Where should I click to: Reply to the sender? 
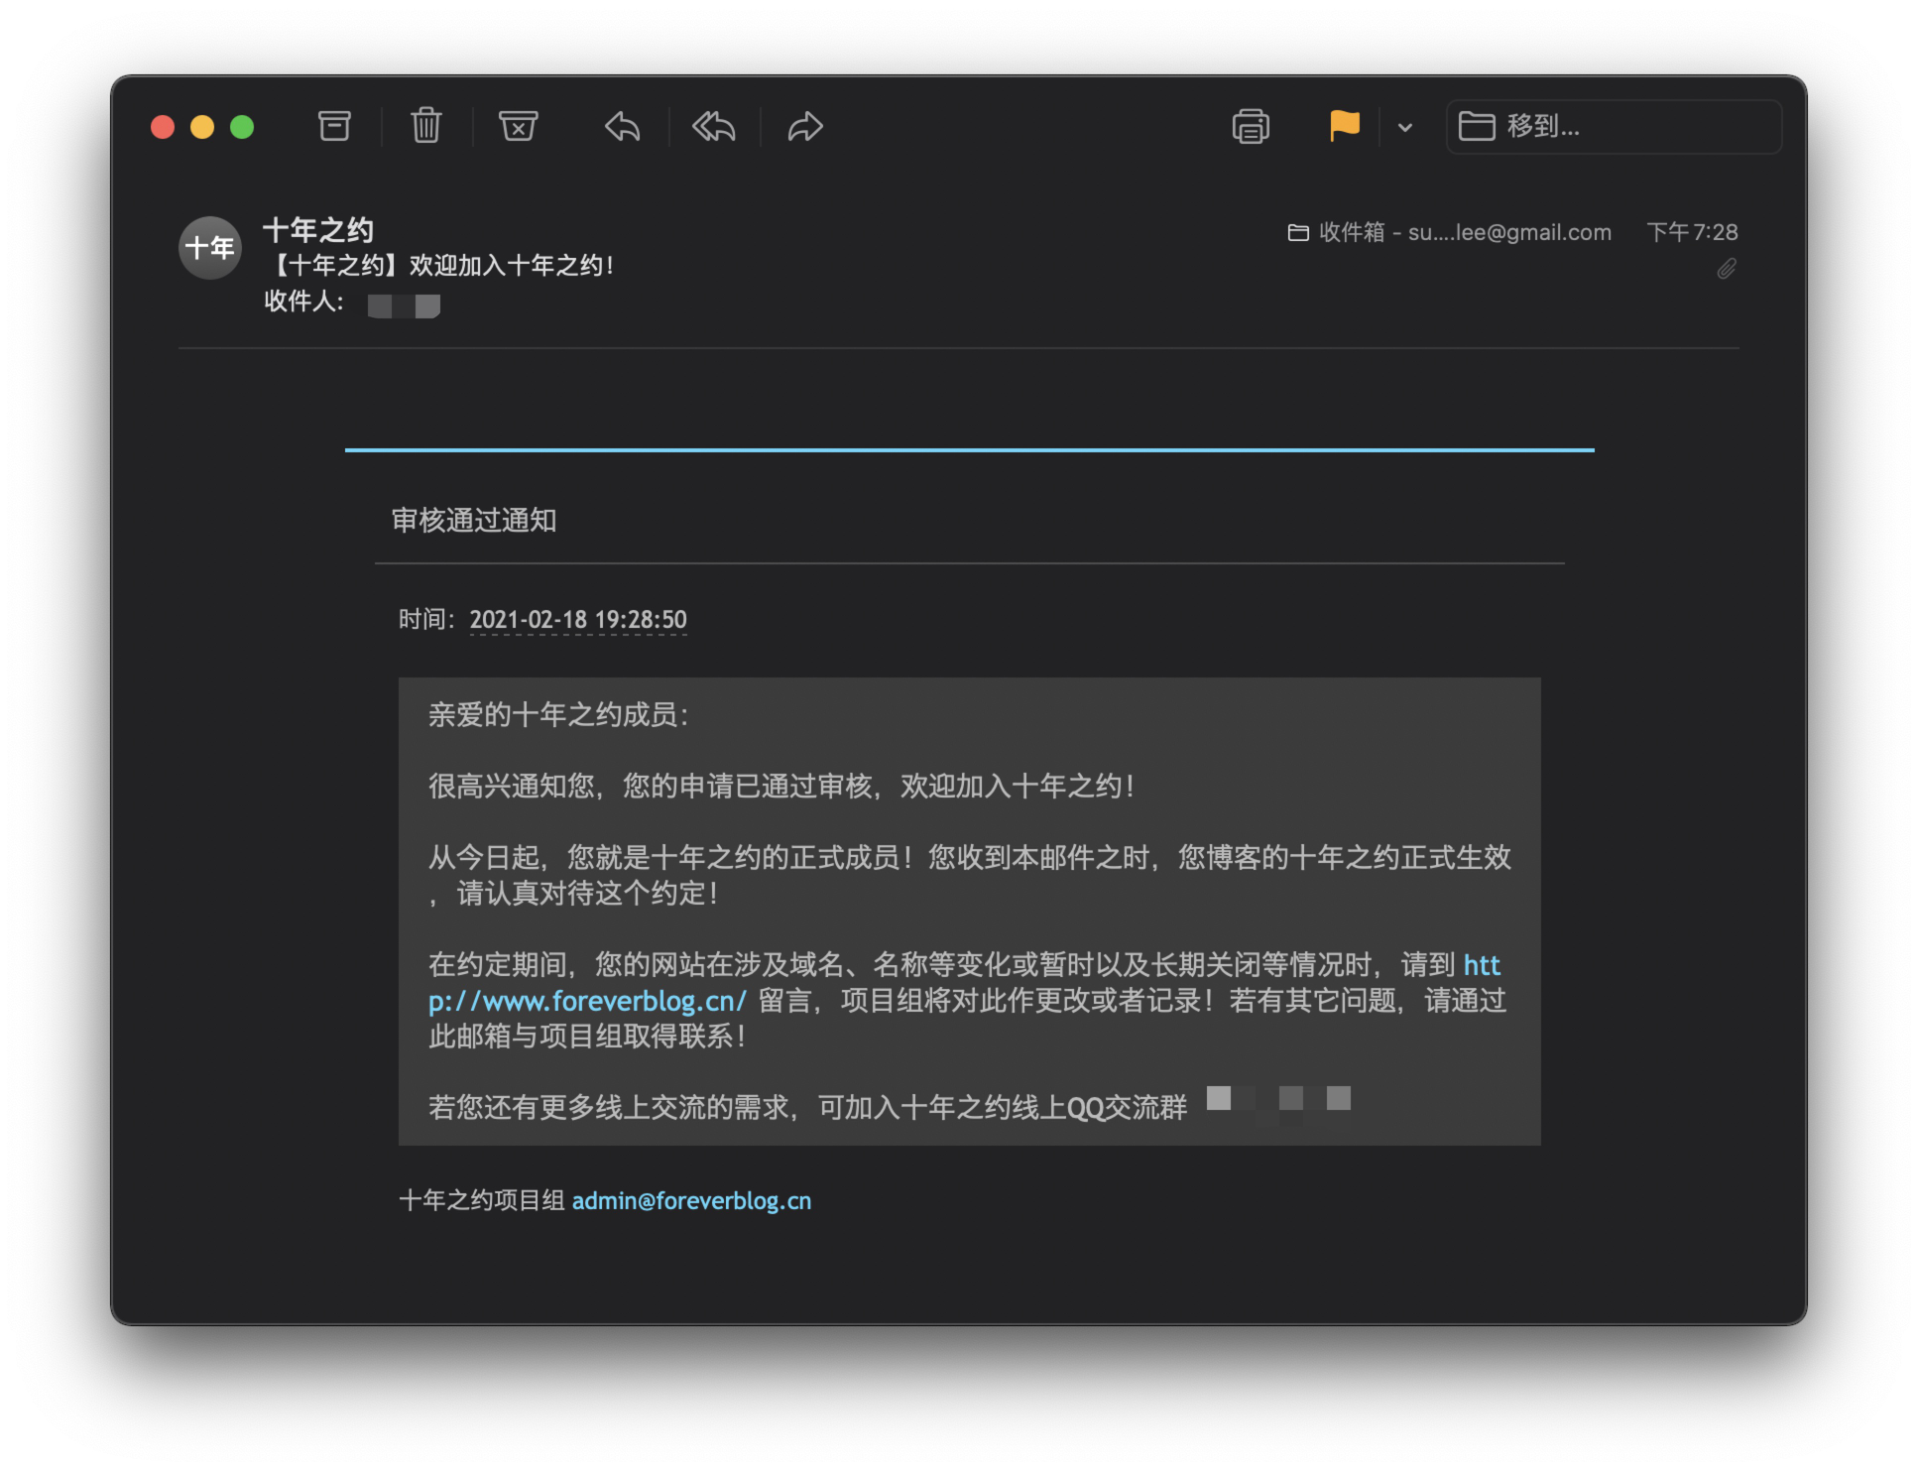(x=623, y=126)
